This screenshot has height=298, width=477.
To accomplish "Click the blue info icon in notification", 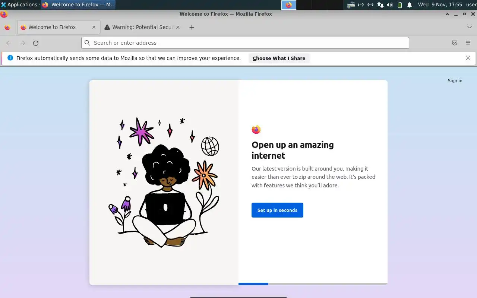I will pos(10,58).
